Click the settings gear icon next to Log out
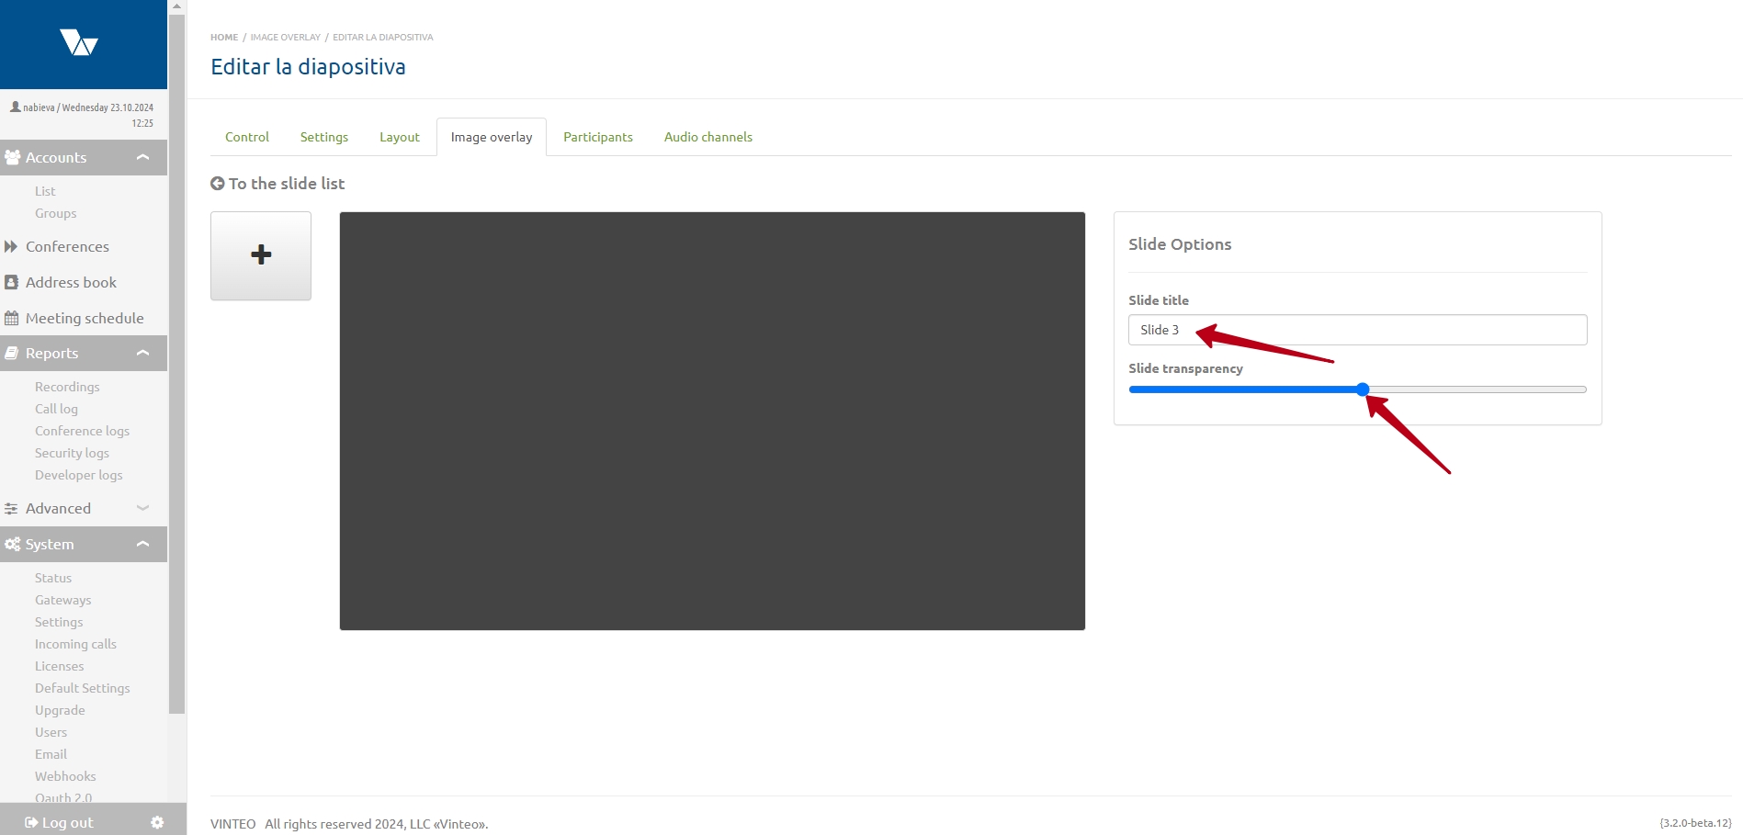The width and height of the screenshot is (1743, 835). (x=157, y=822)
